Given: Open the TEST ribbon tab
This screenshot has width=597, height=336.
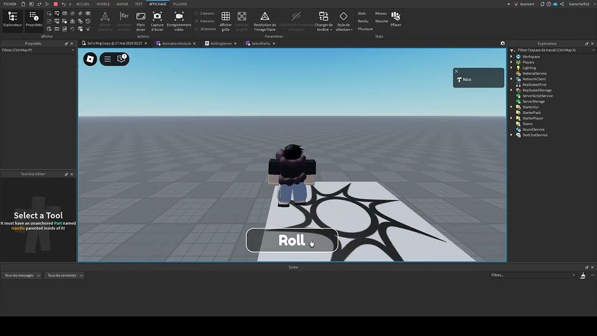Looking at the screenshot, I should click(x=138, y=3).
